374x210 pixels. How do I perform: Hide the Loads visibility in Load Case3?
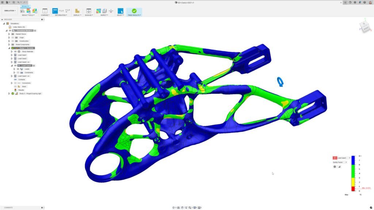pyautogui.click(x=18, y=69)
